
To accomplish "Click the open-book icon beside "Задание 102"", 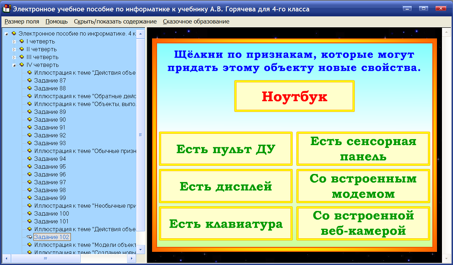I will coord(30,237).
